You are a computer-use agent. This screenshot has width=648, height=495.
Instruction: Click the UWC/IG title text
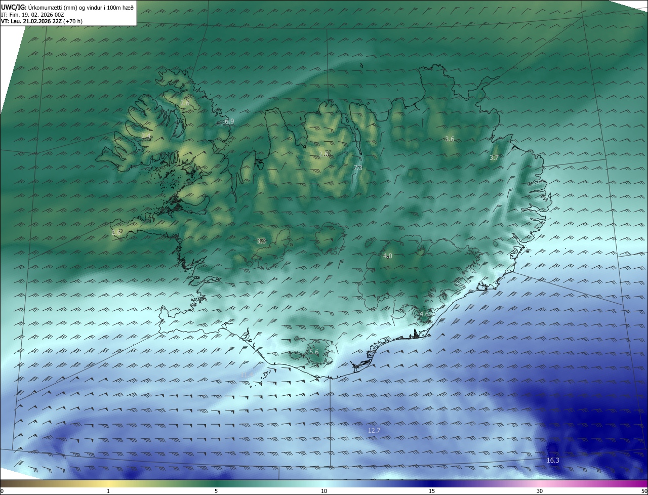[x=14, y=7]
